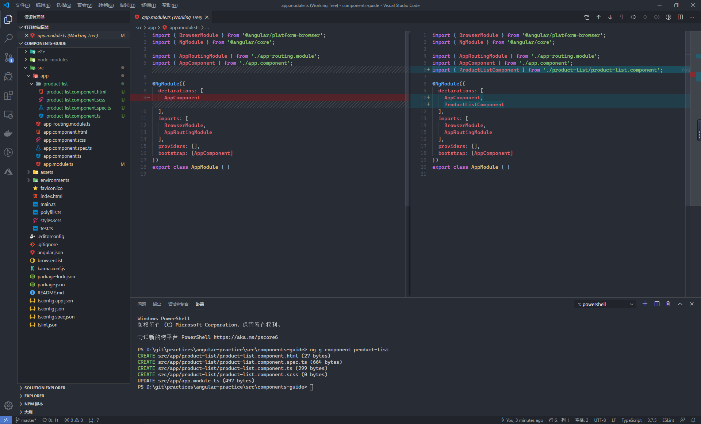Click the master branch status bar button
This screenshot has height=424, width=701.
tap(26, 420)
